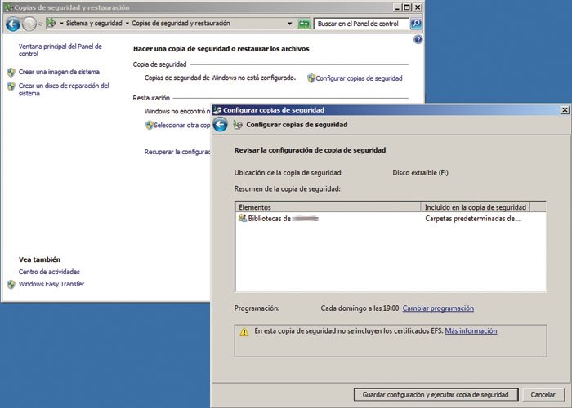Click title bar icon of Copias de seguridad window

tap(8, 7)
